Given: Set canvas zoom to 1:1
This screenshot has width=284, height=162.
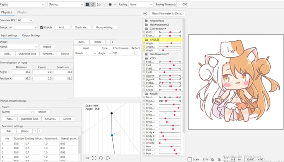Looking at the screenshot, I should pyautogui.click(x=239, y=159).
